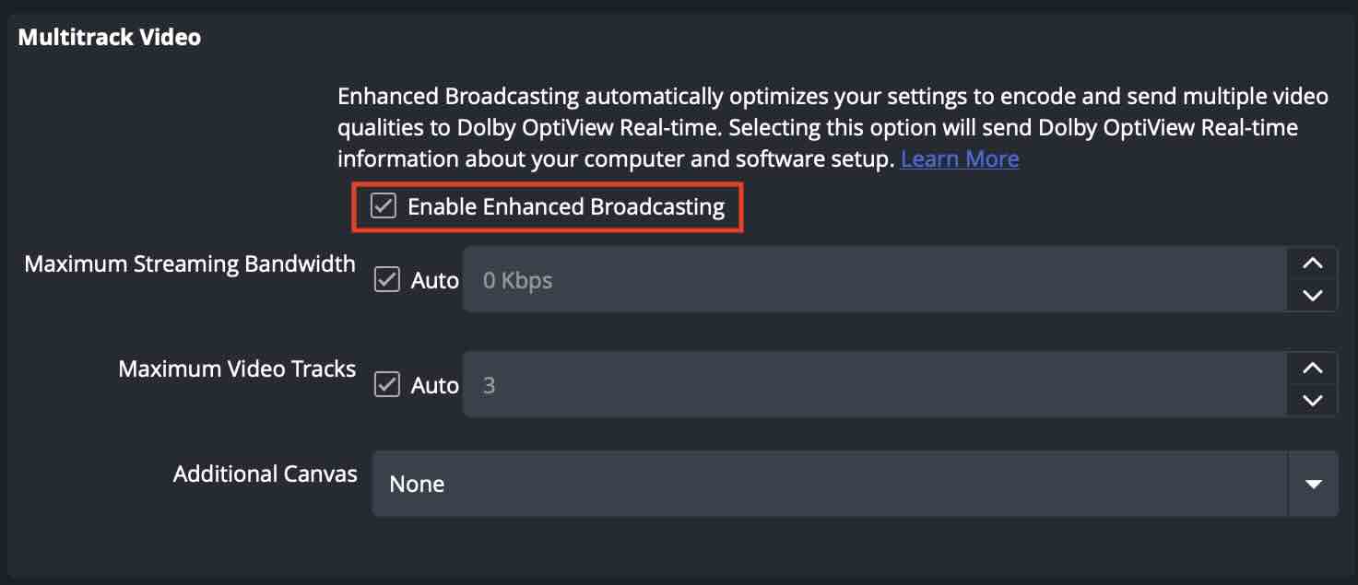
Task: Click the Enable Enhanced Broadcasting label text
Action: (x=566, y=206)
